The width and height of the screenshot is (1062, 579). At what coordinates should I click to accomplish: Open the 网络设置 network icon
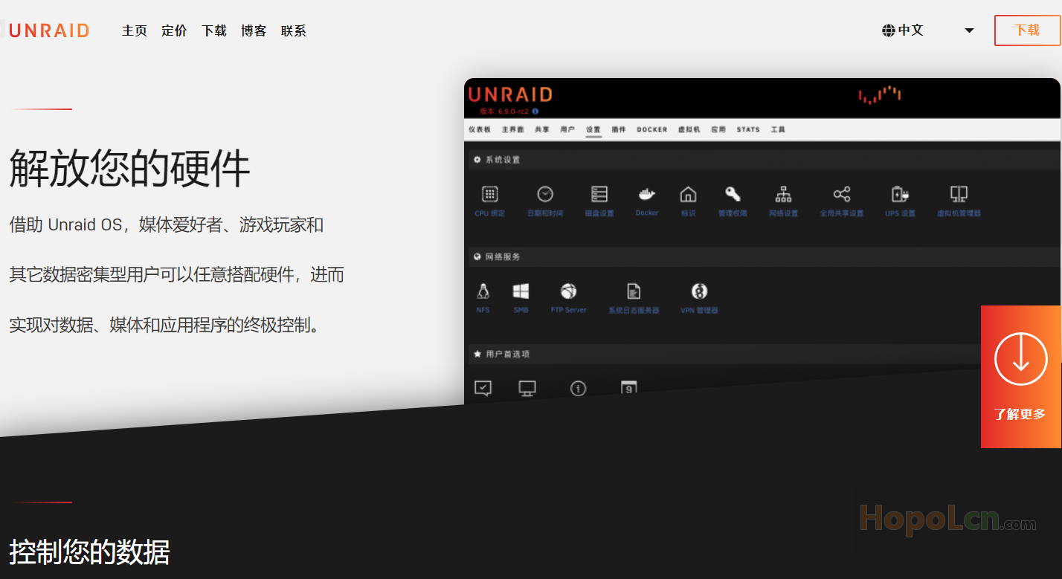tap(783, 194)
